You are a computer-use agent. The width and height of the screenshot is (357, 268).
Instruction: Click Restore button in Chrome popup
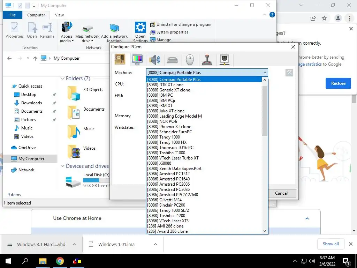[338, 83]
